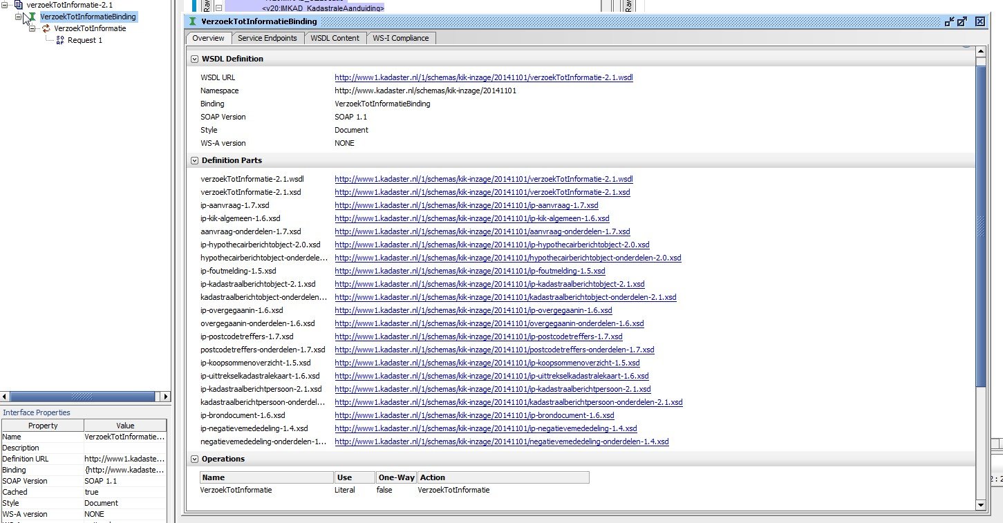Click the Name column header in Operations
This screenshot has width=1003, height=523.
(x=266, y=477)
